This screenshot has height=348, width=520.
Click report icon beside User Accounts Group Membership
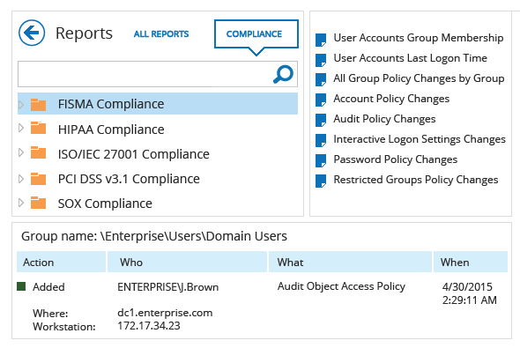(x=321, y=40)
